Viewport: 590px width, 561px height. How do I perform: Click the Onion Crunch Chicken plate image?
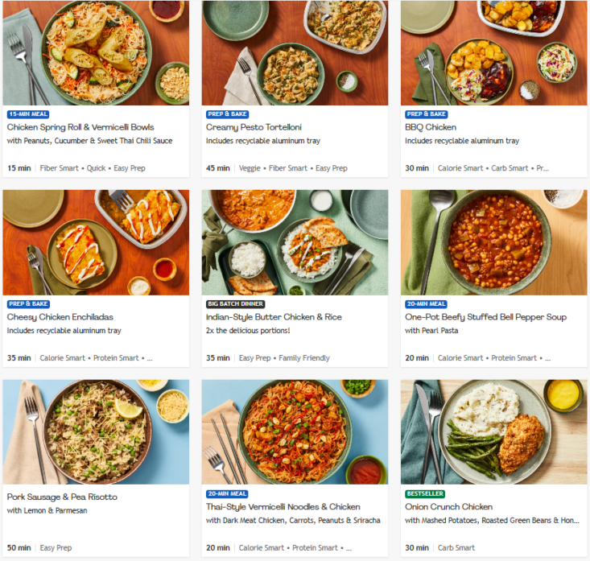(x=493, y=431)
